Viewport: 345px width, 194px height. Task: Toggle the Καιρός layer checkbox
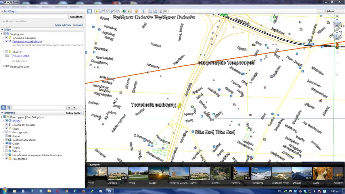7,147
